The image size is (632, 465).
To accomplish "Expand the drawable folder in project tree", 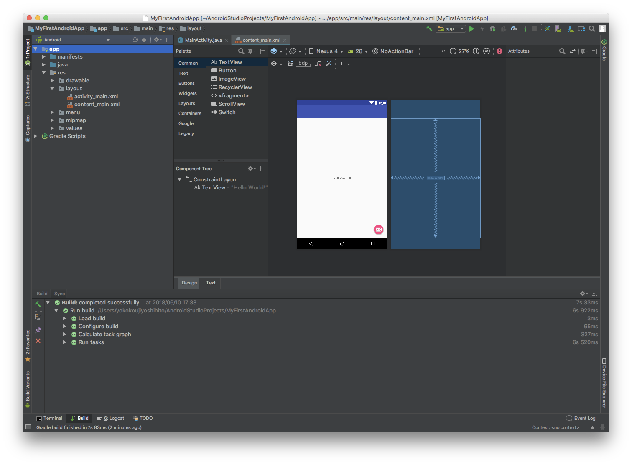I will tap(52, 81).
